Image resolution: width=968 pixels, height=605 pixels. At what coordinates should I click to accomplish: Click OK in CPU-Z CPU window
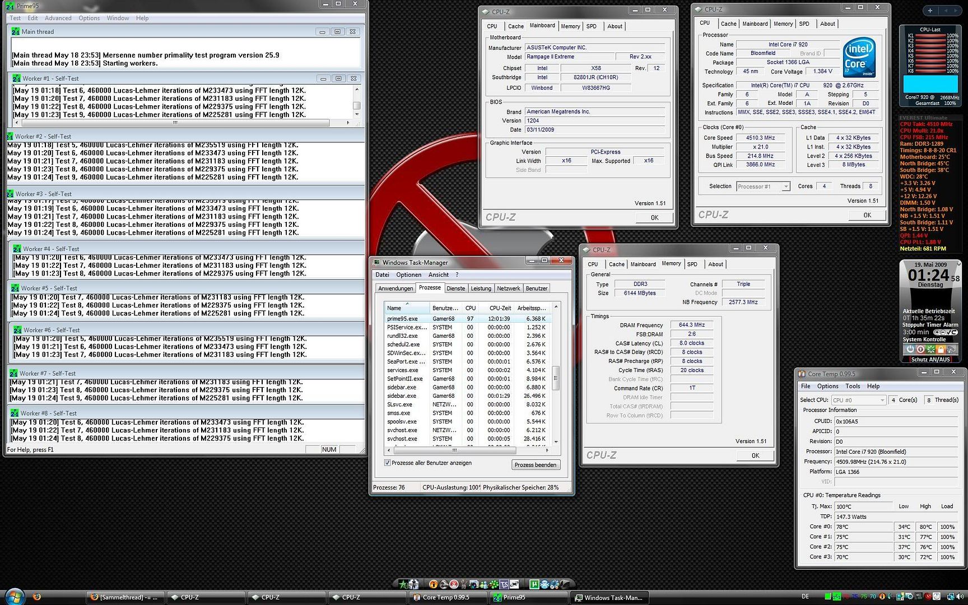coord(867,215)
